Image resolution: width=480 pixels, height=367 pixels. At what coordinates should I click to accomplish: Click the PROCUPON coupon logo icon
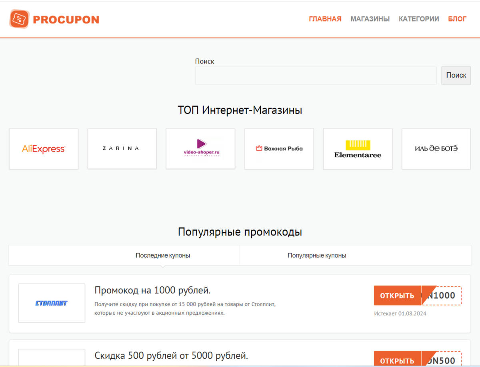pyautogui.click(x=20, y=19)
